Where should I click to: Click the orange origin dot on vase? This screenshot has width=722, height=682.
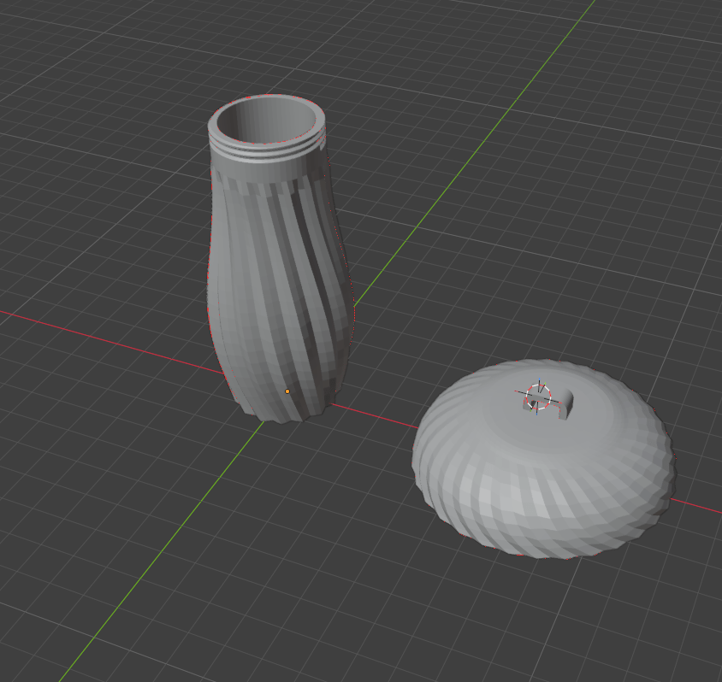tap(287, 391)
